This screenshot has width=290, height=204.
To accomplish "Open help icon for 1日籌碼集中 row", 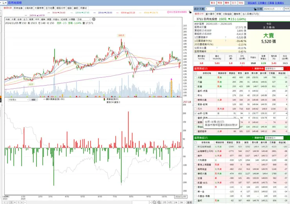I will 225,37.
